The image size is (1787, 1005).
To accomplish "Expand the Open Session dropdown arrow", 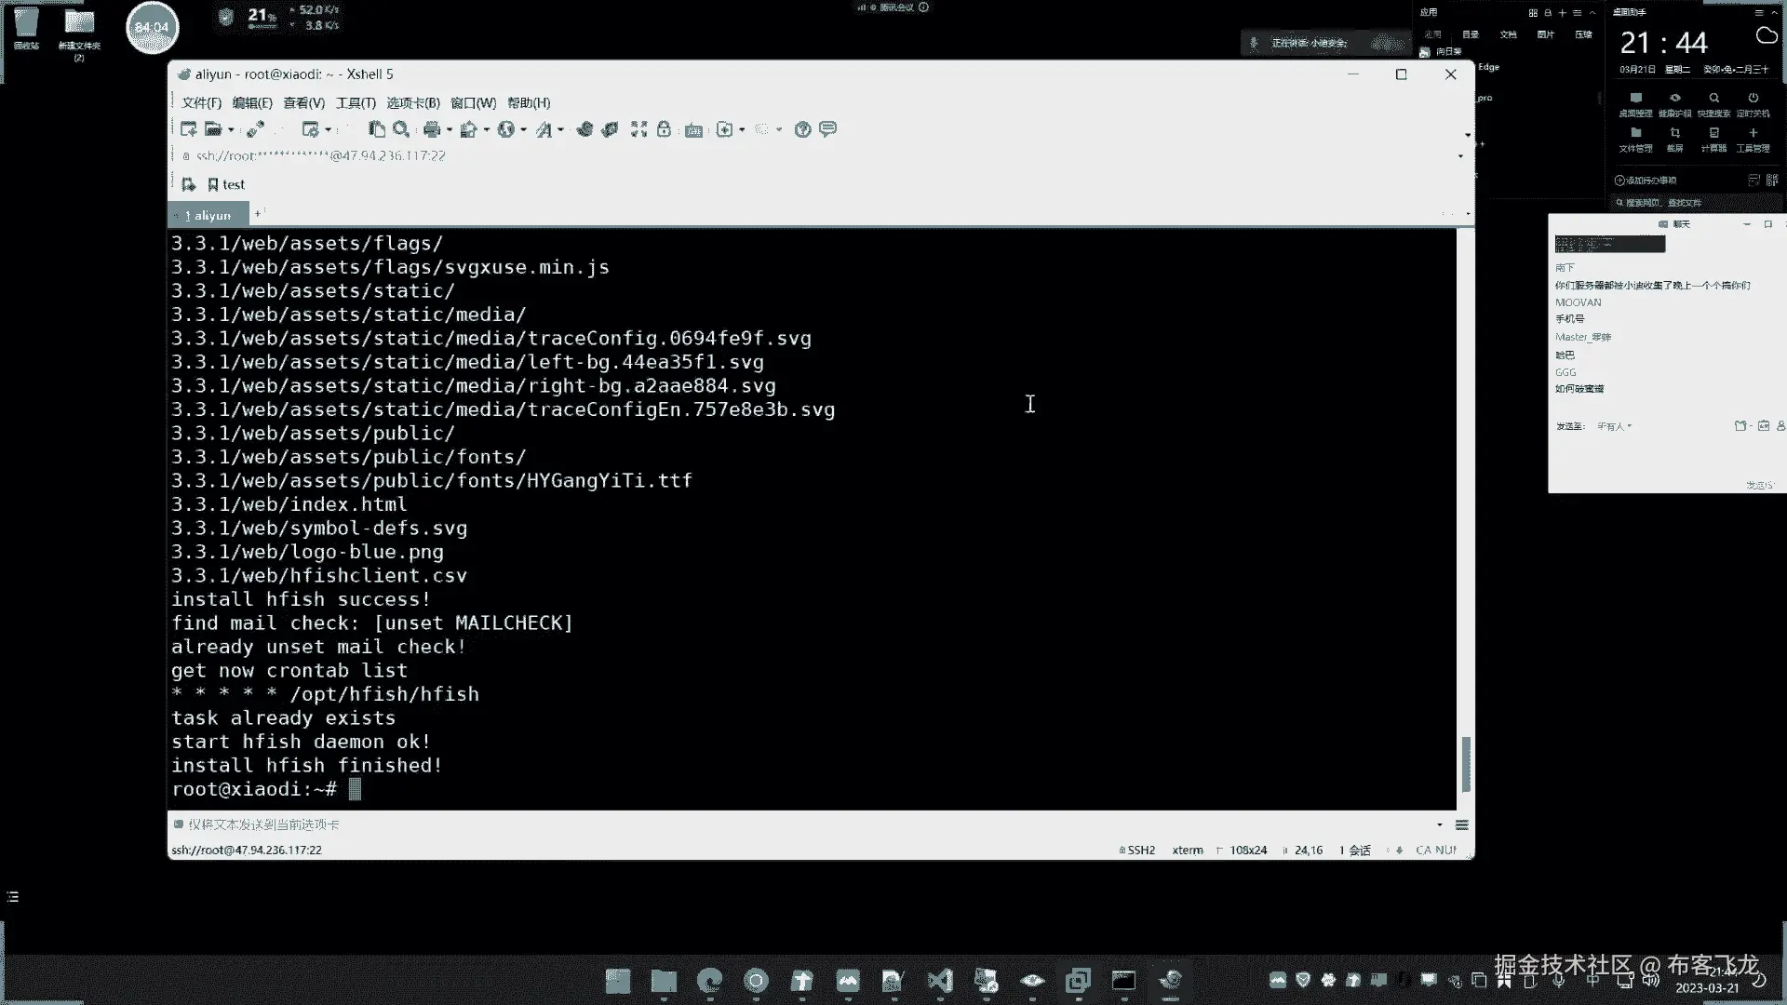I will [231, 129].
